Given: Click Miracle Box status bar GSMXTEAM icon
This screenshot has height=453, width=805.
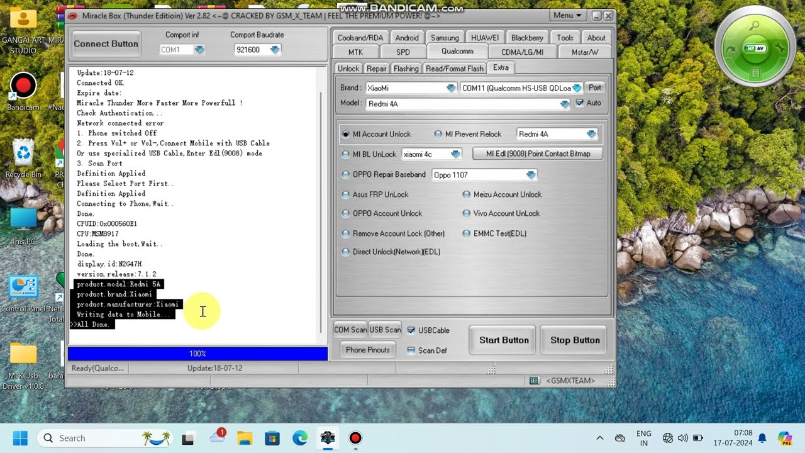Looking at the screenshot, I should pos(534,381).
